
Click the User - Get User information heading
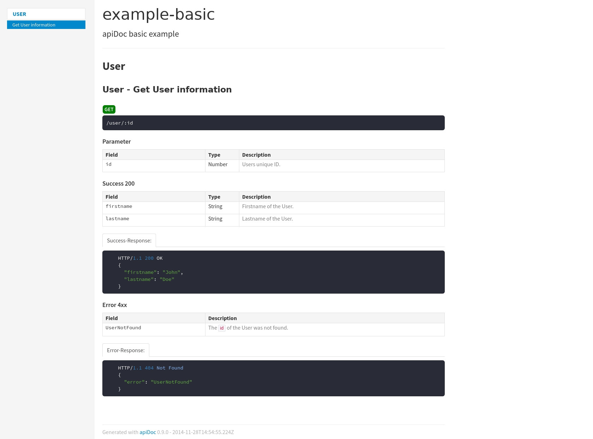point(167,90)
